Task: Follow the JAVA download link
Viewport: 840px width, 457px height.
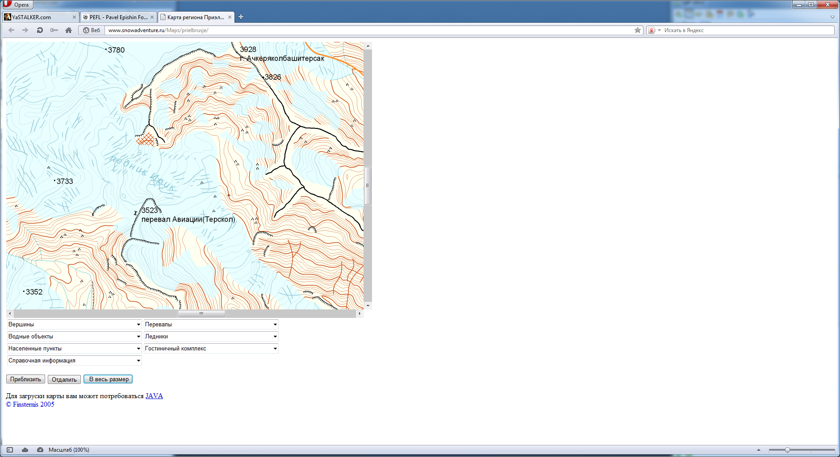Action: pos(154,396)
